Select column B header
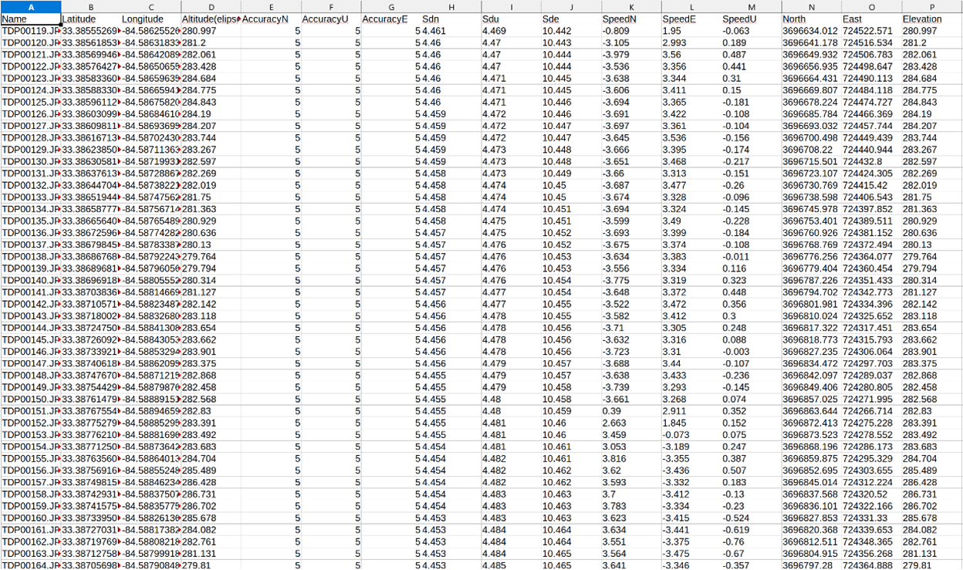 (90, 7)
